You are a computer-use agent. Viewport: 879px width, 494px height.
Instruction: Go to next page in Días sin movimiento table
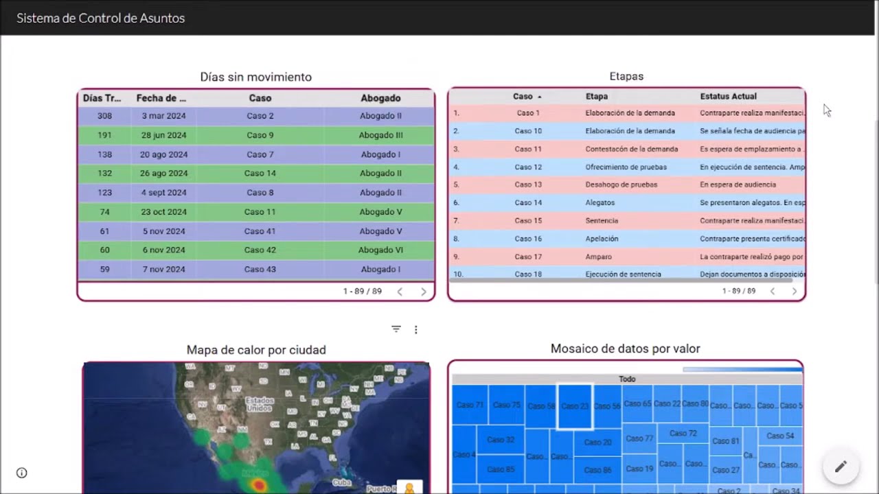point(424,292)
